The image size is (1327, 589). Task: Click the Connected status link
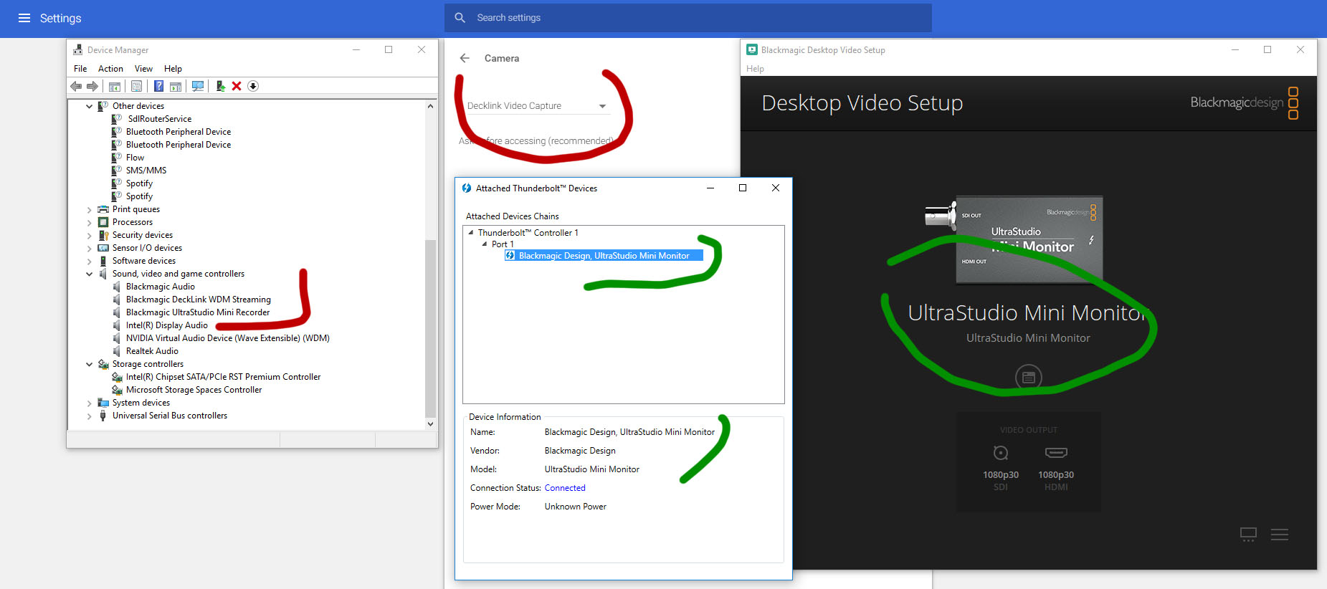point(565,488)
